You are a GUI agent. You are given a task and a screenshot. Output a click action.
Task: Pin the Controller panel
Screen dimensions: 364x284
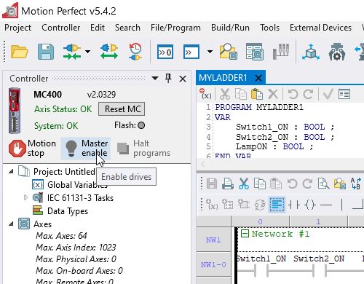(x=168, y=78)
